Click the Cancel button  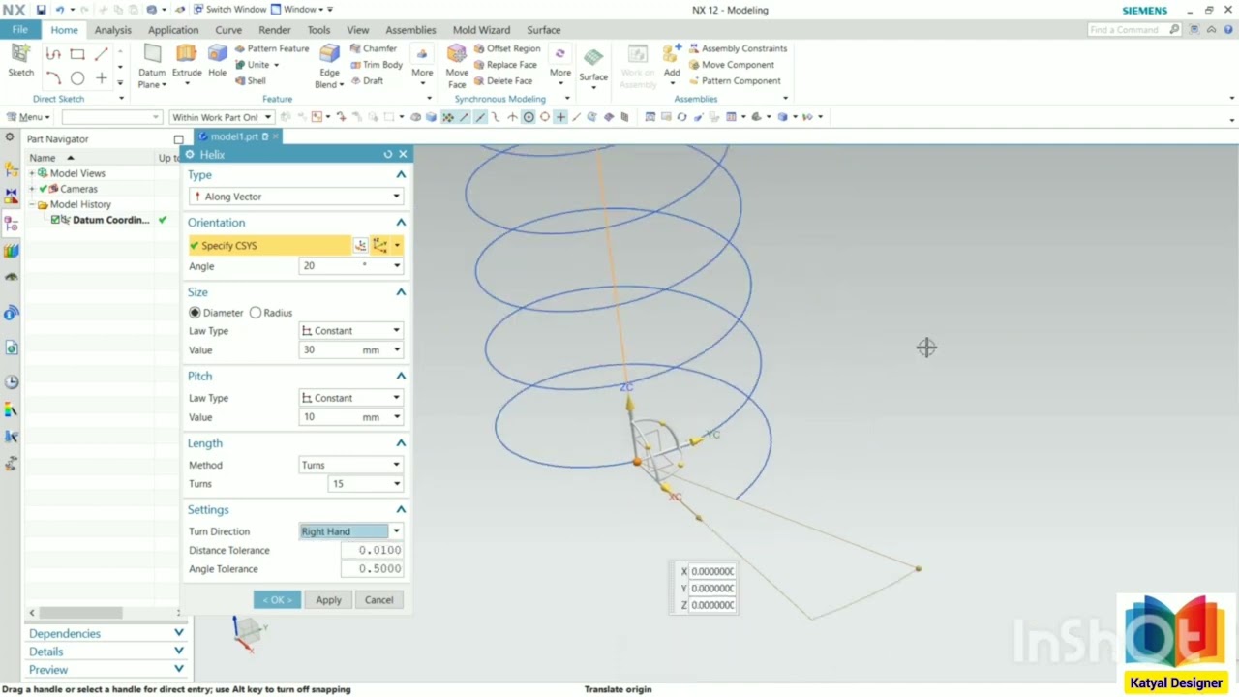[378, 600]
